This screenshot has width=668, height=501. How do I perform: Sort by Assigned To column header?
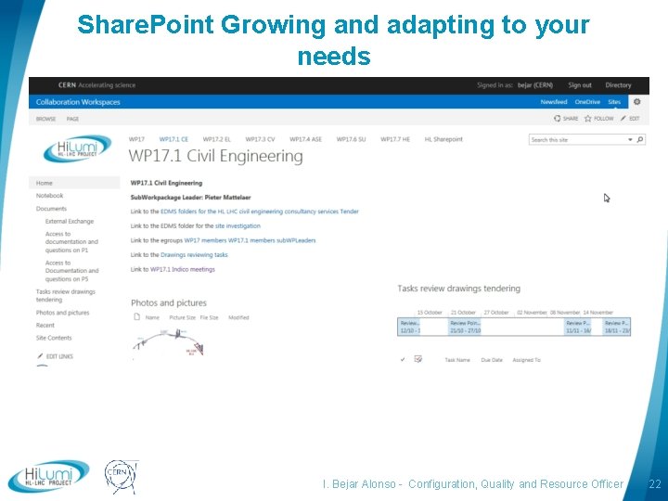[526, 360]
